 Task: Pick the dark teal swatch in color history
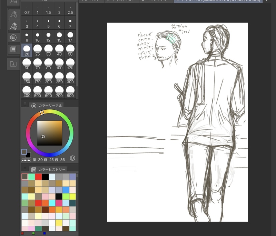72,203
